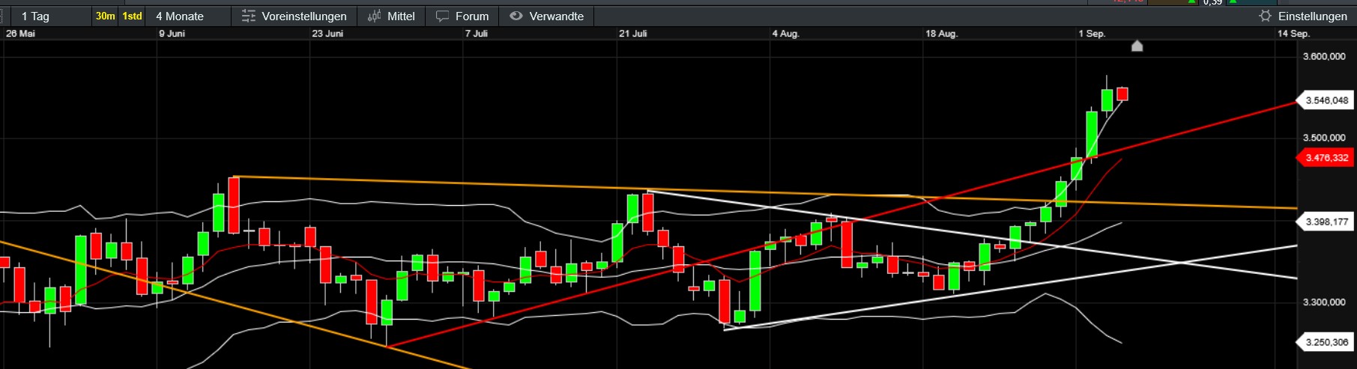
Task: Click the Einstellungen gear icon
Action: 1266,16
